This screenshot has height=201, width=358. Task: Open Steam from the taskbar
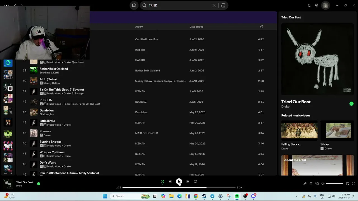(x=204, y=196)
